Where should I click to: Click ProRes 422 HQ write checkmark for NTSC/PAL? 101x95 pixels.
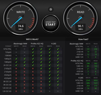33,49
